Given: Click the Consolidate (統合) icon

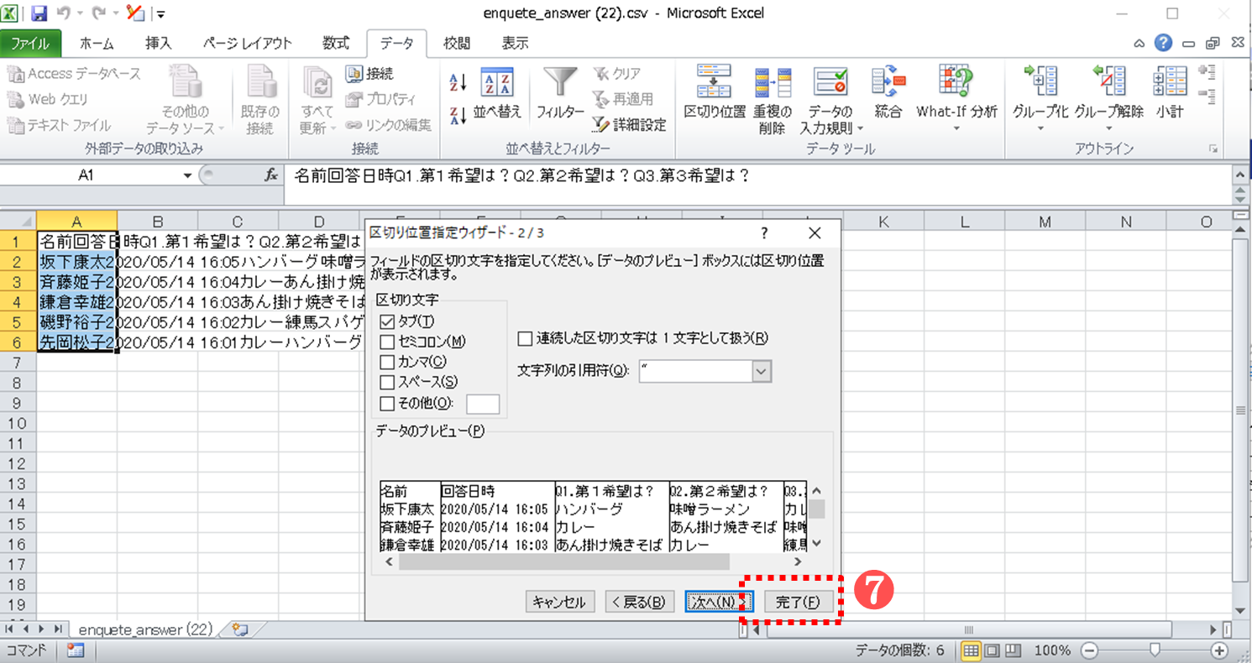Looking at the screenshot, I should [888, 82].
